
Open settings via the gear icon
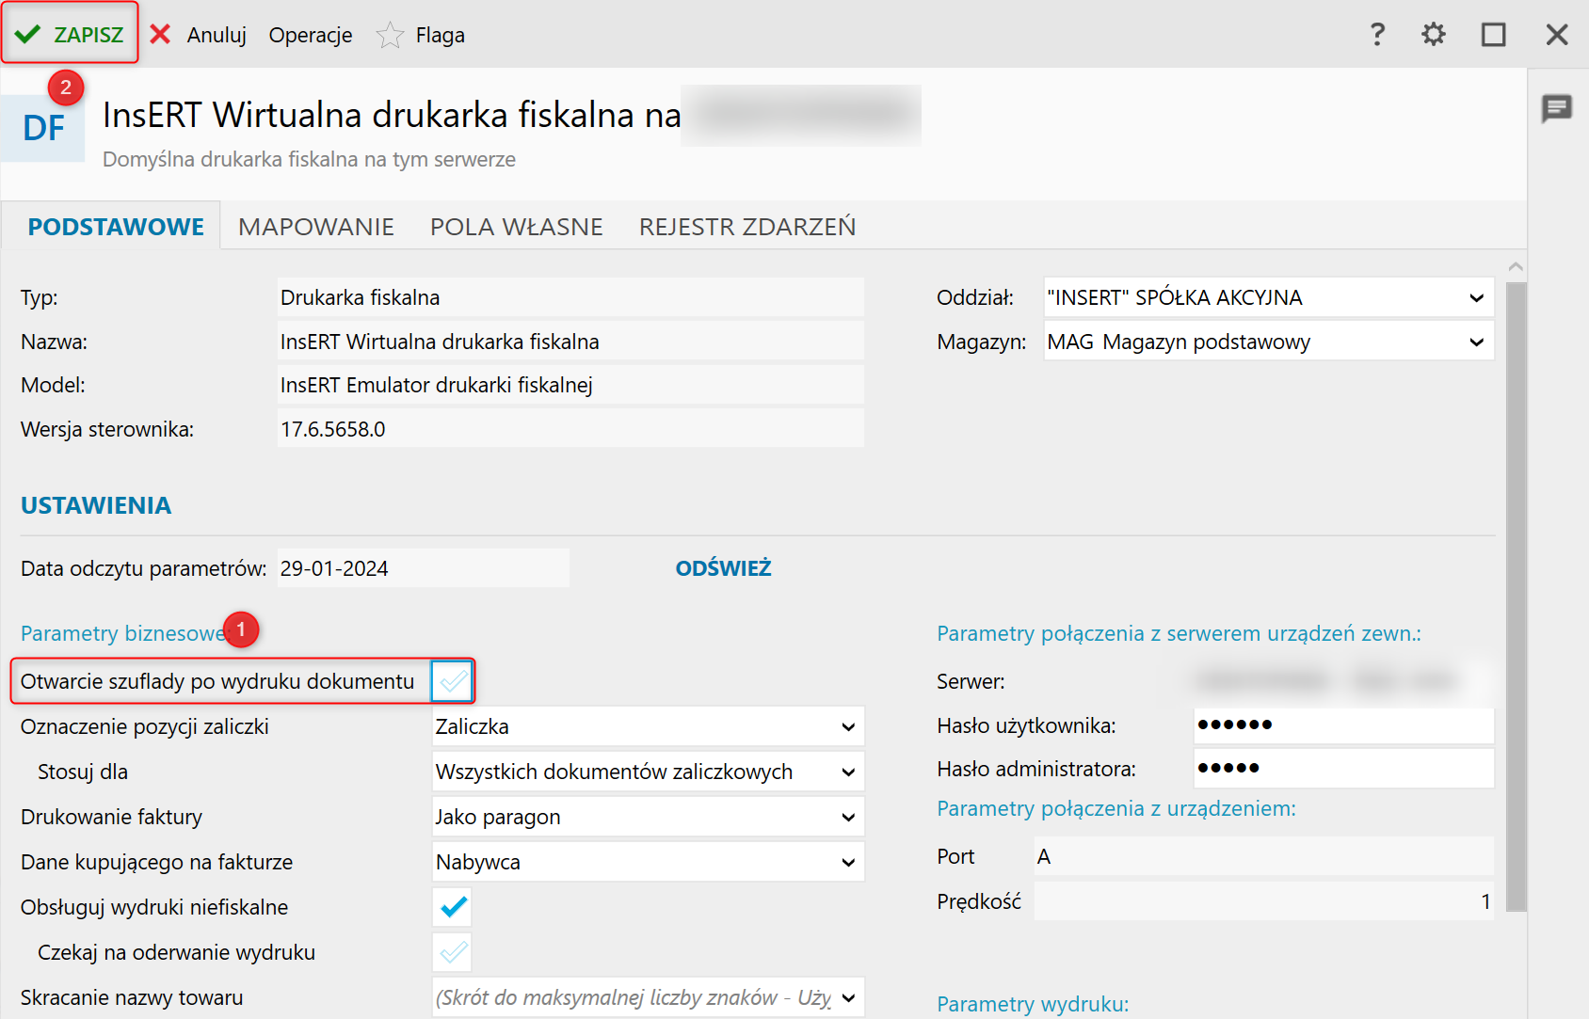[x=1433, y=35]
